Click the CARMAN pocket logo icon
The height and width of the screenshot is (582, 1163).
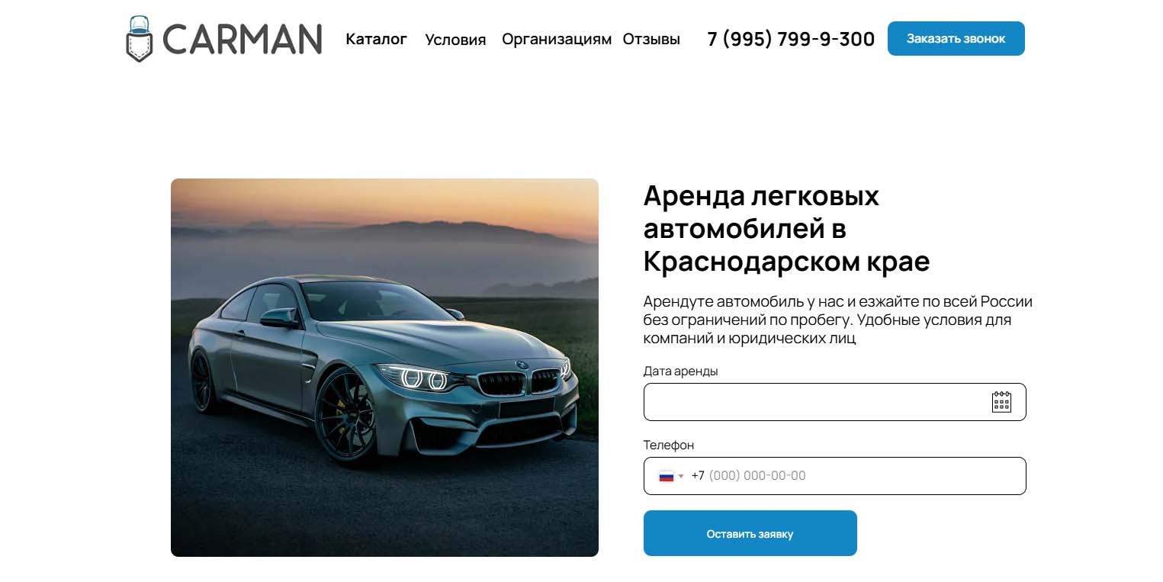139,39
